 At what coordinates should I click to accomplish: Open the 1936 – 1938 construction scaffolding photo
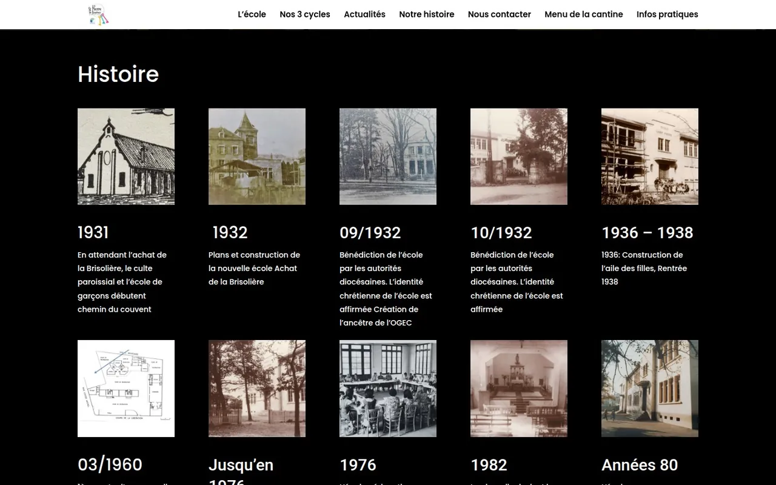pyautogui.click(x=650, y=156)
